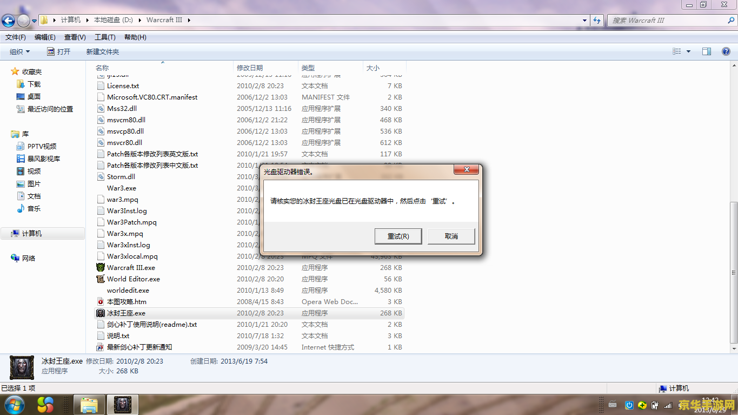
Task: Click the search magnifier icon
Action: point(730,20)
